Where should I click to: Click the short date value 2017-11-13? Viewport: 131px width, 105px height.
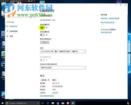[x=56, y=83]
